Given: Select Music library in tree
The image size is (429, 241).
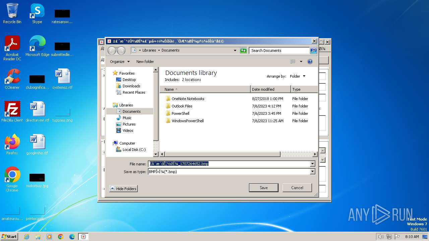Looking at the screenshot, I should coord(127,118).
